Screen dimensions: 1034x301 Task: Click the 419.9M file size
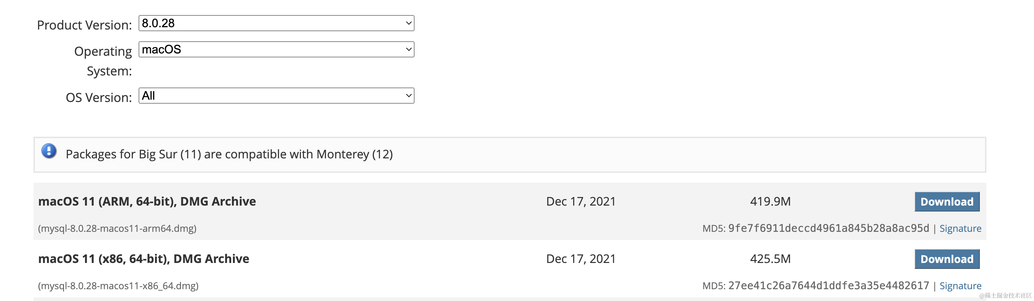pos(770,201)
